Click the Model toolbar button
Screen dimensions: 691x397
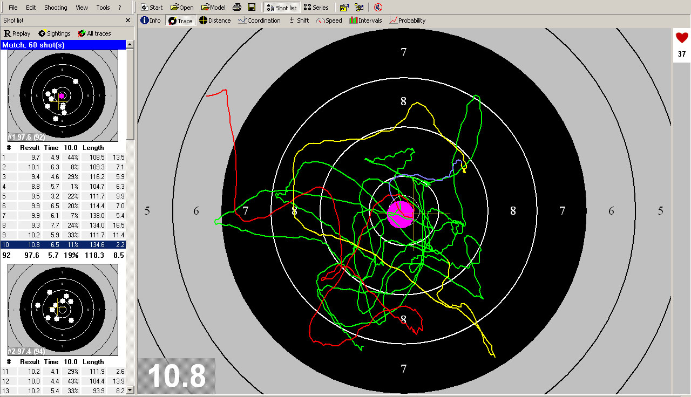click(x=214, y=8)
